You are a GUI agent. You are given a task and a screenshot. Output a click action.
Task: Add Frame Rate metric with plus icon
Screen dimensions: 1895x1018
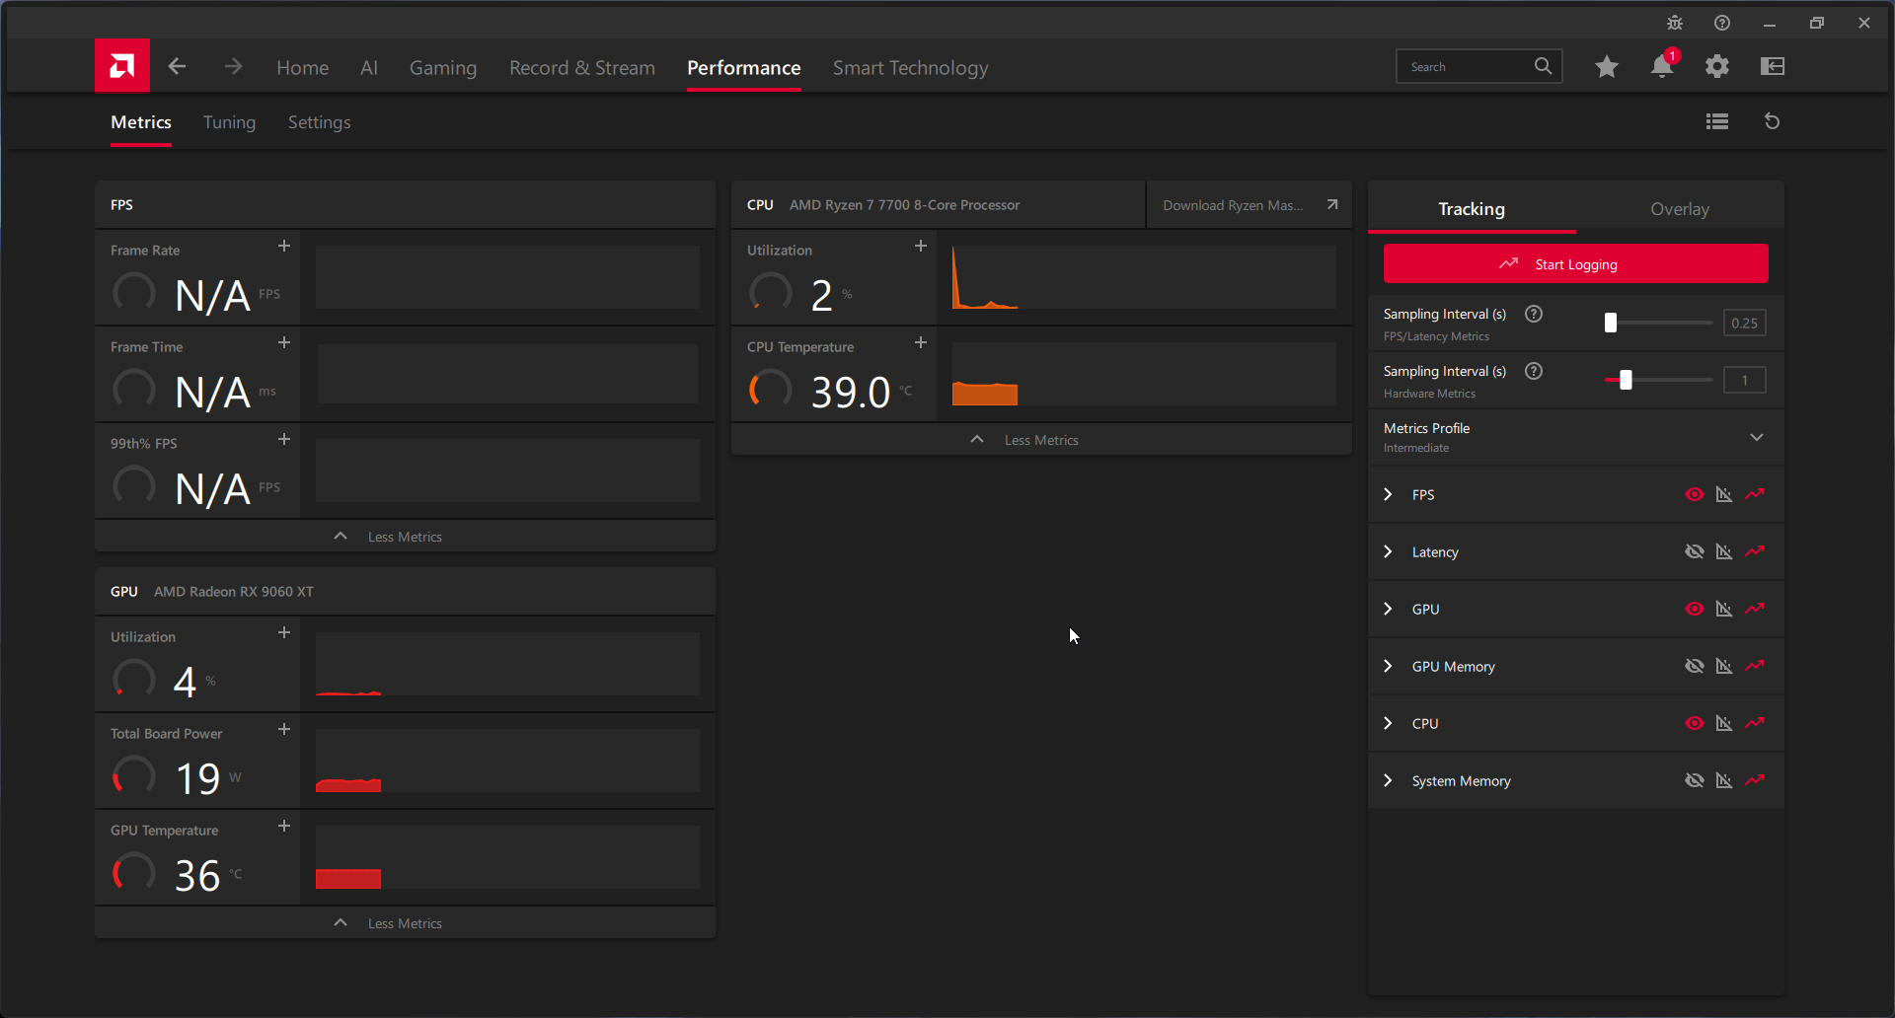[x=284, y=246]
